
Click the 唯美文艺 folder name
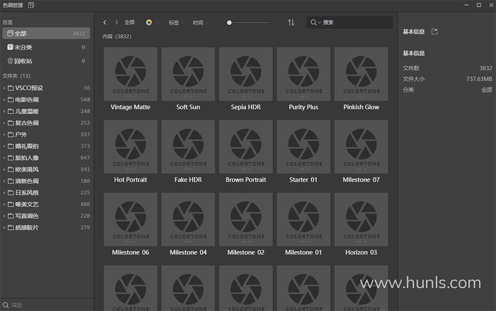click(27, 205)
